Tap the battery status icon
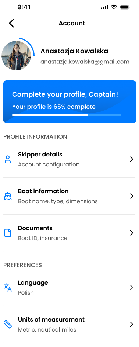This screenshot has width=139, height=347. (125, 7)
